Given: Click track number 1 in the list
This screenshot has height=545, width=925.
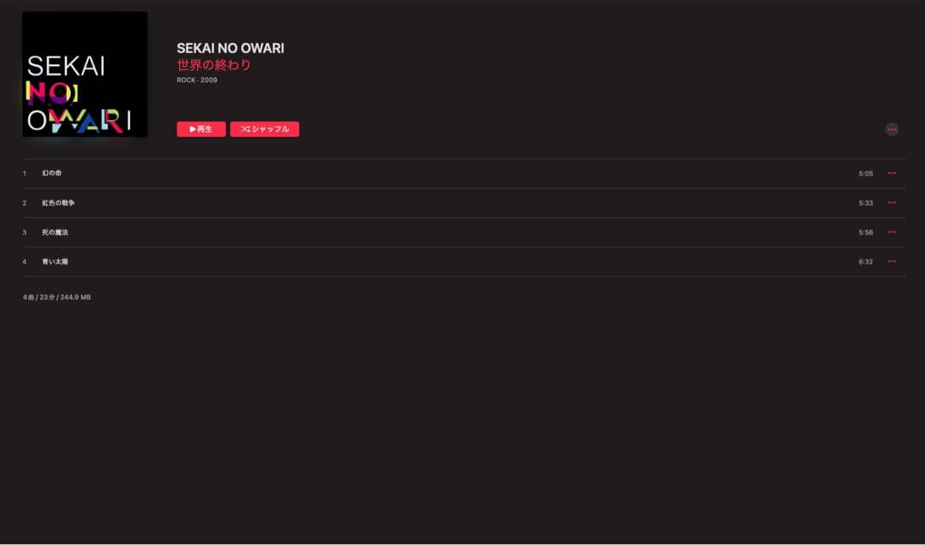Looking at the screenshot, I should (25, 173).
